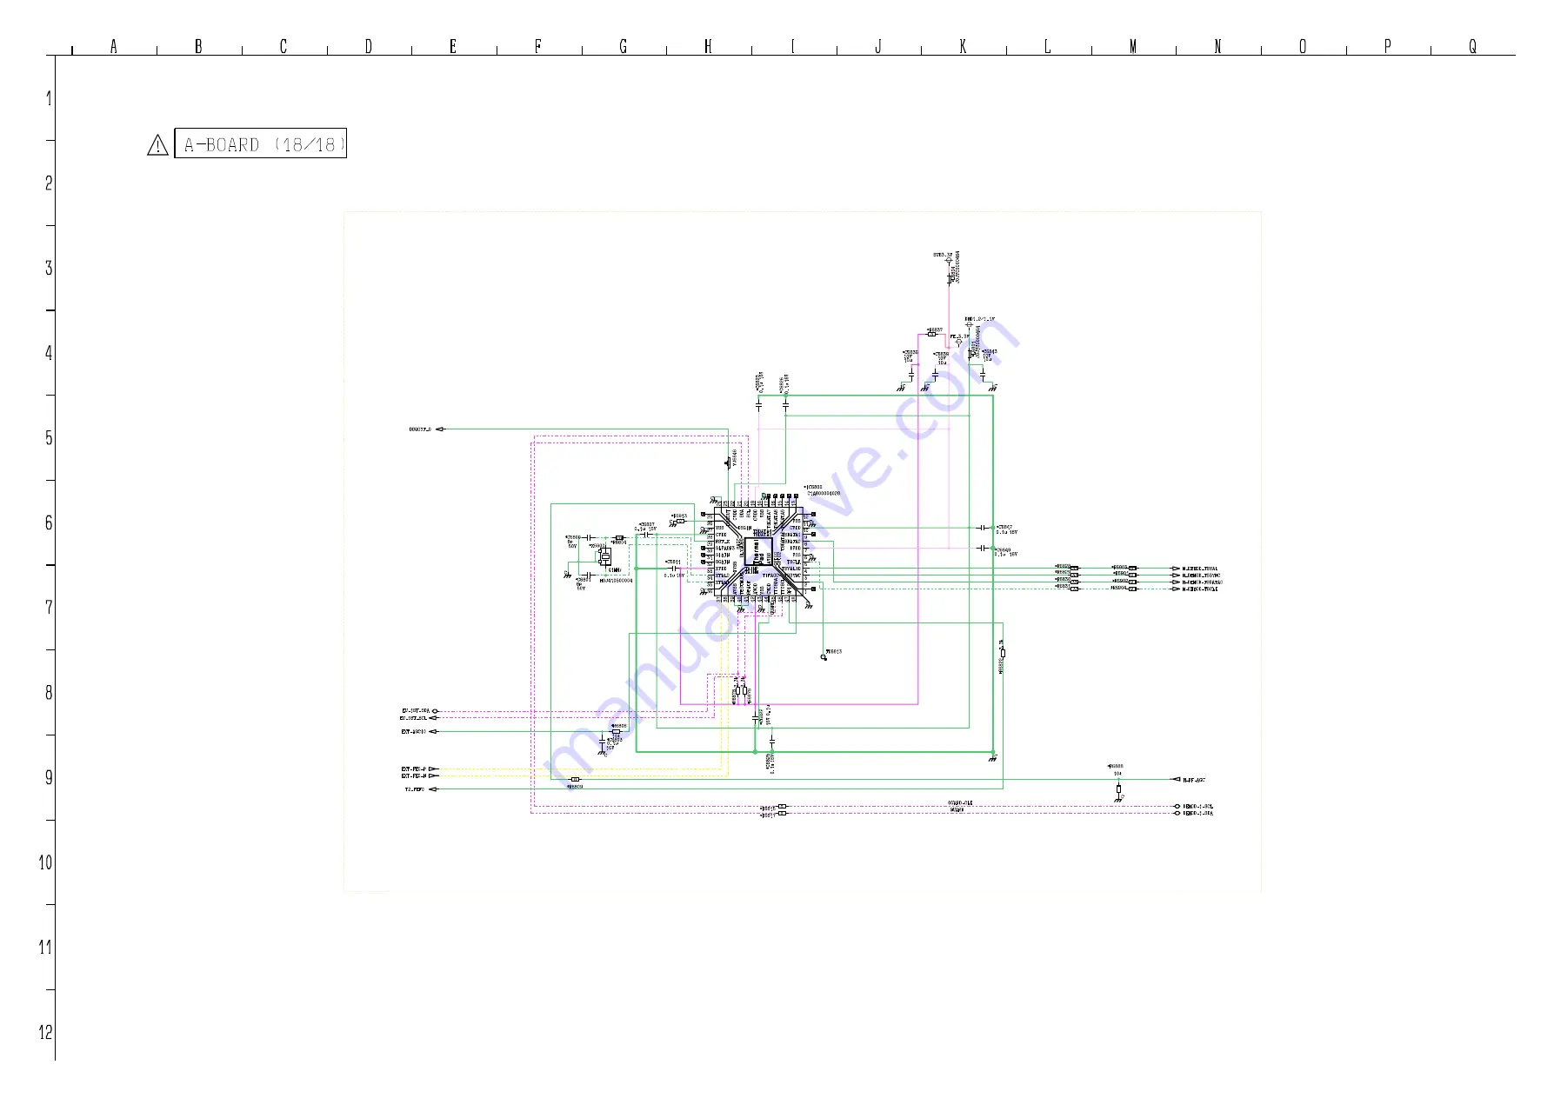Click column header letter 'O'
This screenshot has width=1554, height=1098.
click(x=1303, y=46)
